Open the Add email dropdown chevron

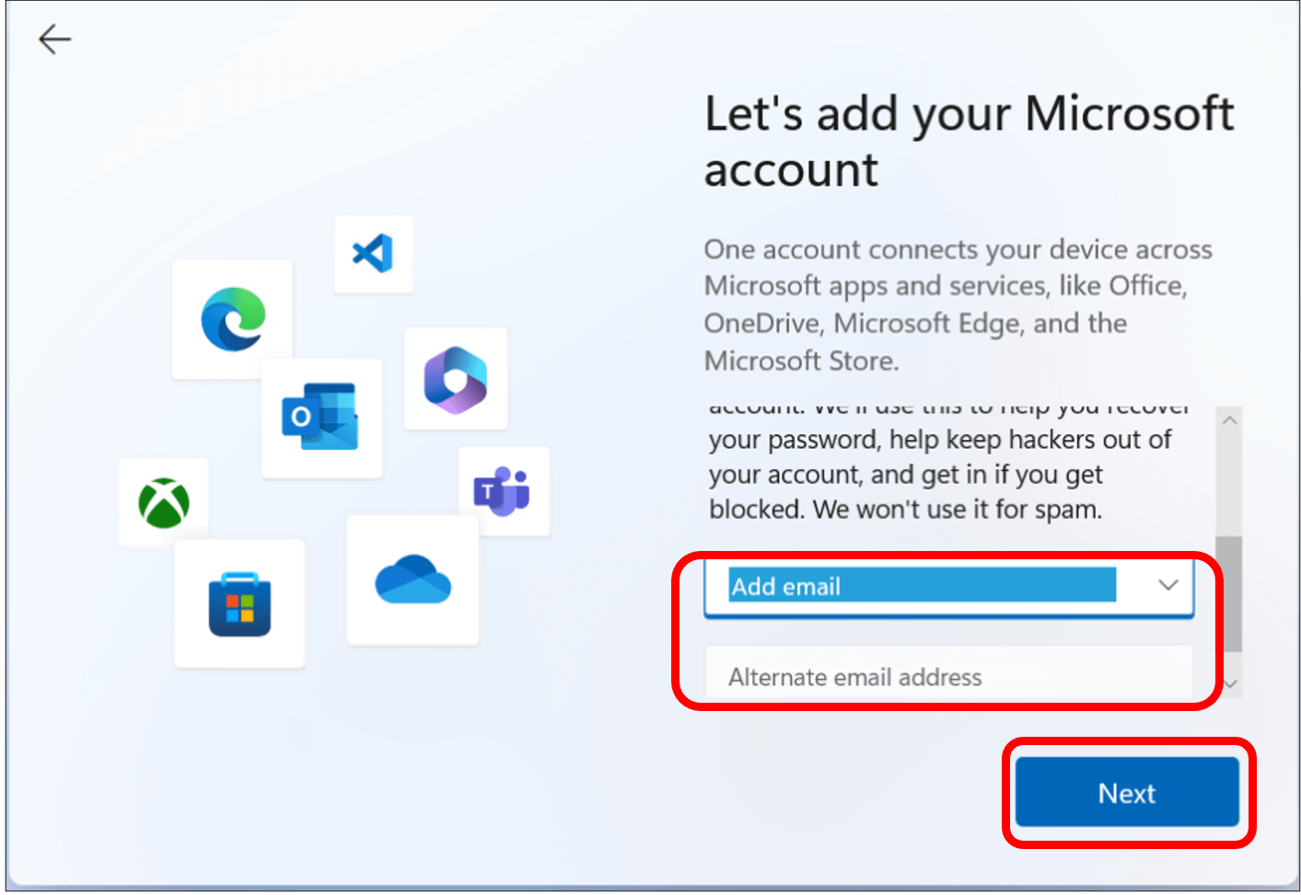pos(1167,585)
